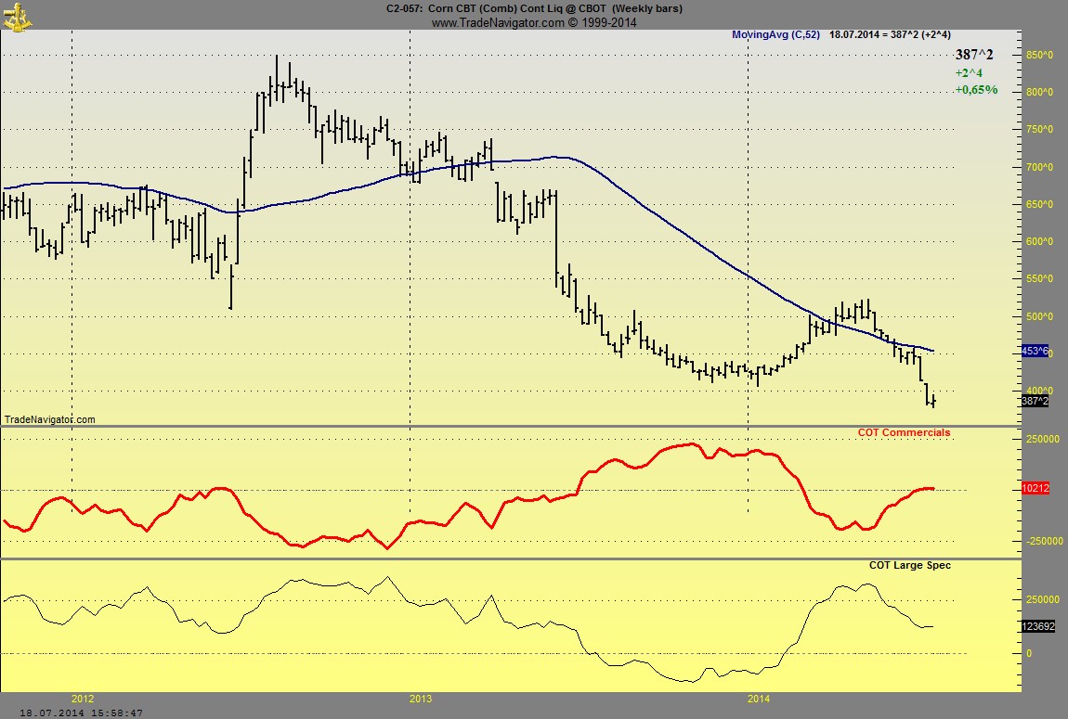The height and width of the screenshot is (719, 1068).
Task: Click the large bold 387^2 price readout
Action: point(974,55)
